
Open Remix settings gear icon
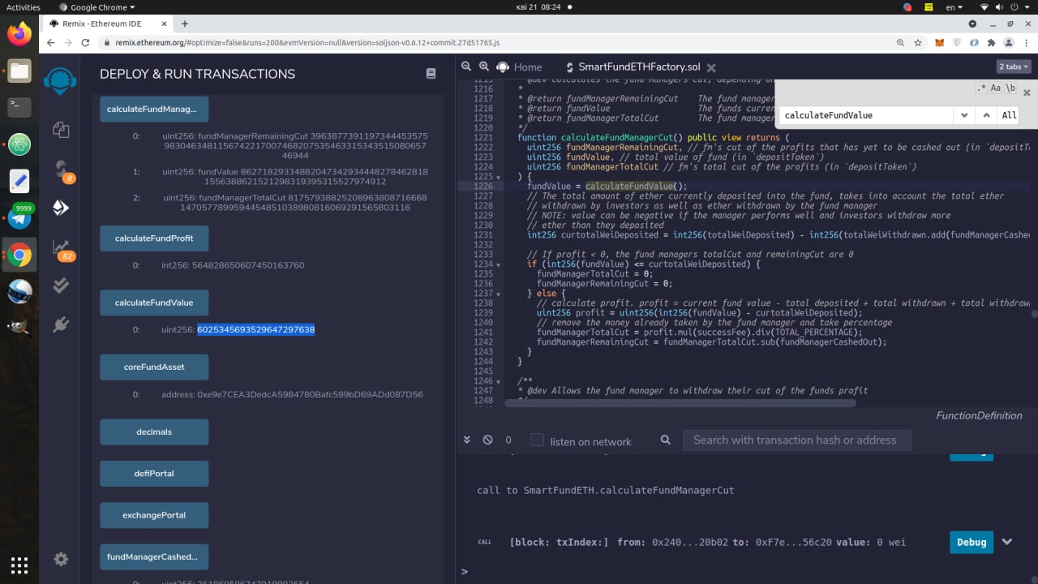(x=61, y=559)
